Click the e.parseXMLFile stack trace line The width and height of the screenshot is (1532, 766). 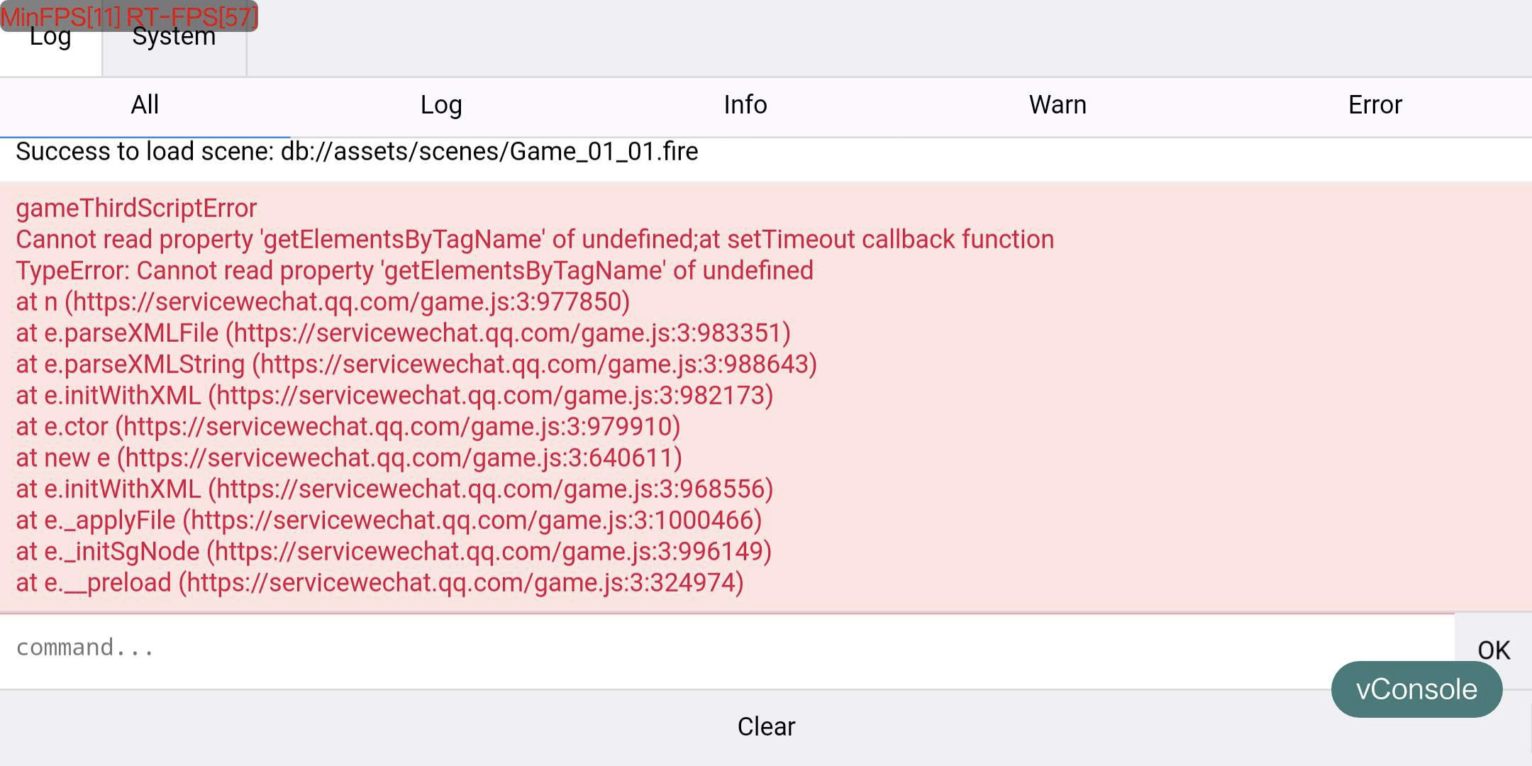(x=403, y=333)
